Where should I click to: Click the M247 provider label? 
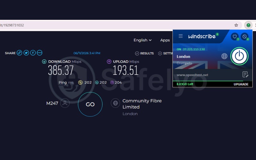[x=52, y=103]
